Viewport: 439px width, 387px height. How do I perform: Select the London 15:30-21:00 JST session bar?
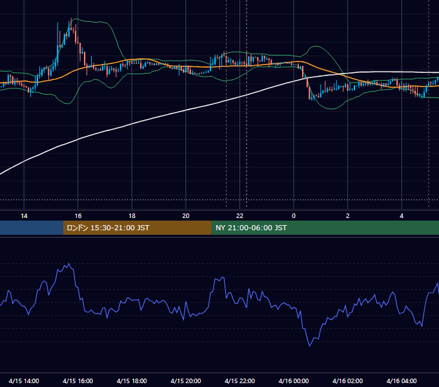[137, 228]
